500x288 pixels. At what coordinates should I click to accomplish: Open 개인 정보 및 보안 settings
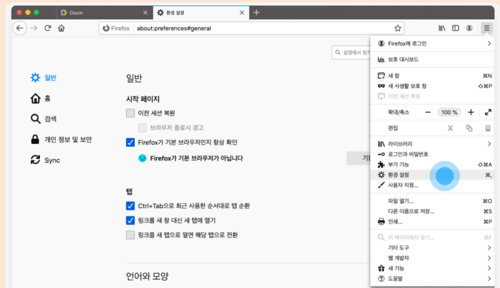click(61, 139)
